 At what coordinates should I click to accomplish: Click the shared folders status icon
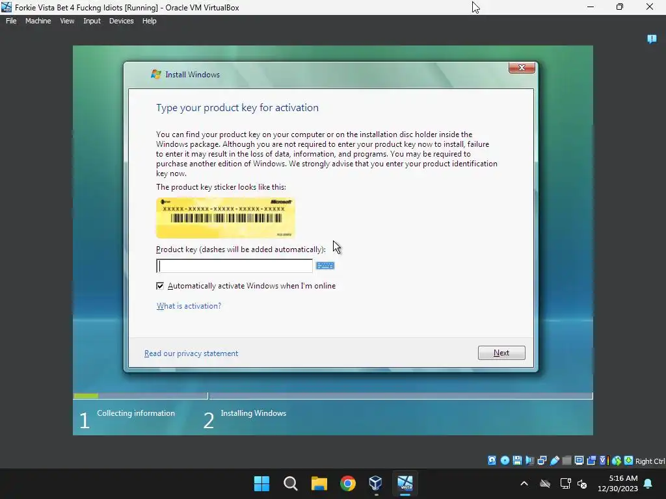566,461
